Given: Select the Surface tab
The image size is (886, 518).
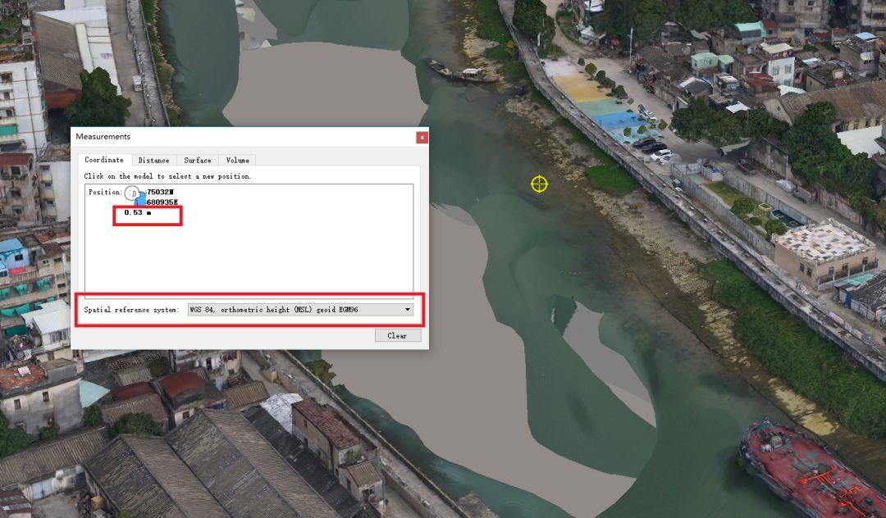Looking at the screenshot, I should coord(197,160).
